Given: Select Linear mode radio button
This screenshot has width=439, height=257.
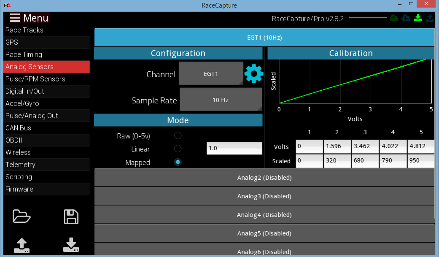Looking at the screenshot, I should click(x=178, y=149).
